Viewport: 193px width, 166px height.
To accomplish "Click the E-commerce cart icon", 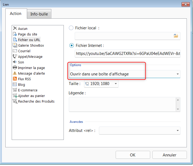I will coord(15,90).
